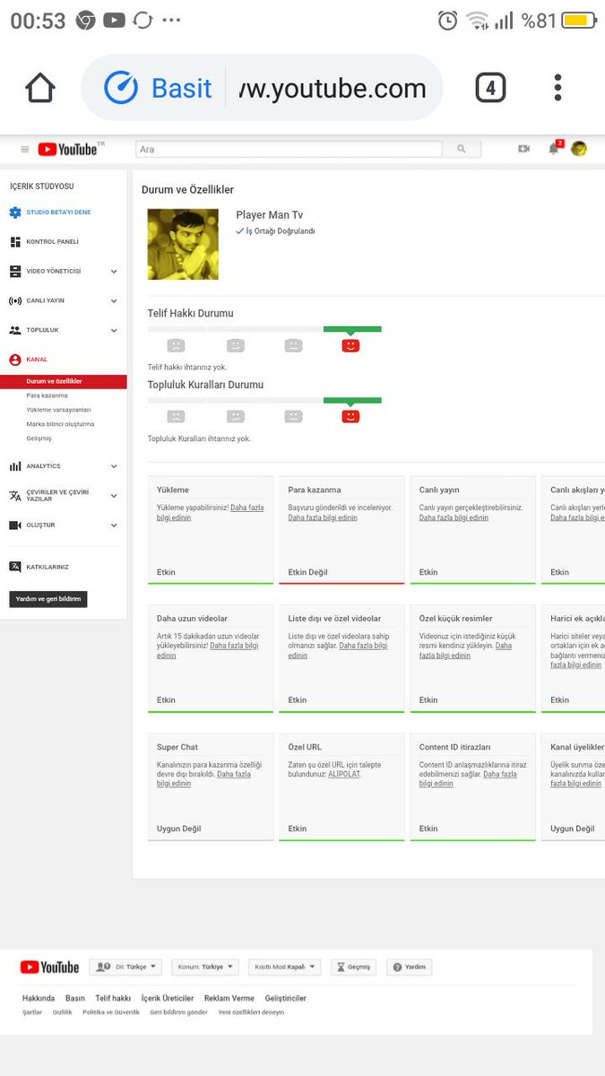
Task: Open the Kısıtlı Mod Kapalı dropdown
Action: 285,968
